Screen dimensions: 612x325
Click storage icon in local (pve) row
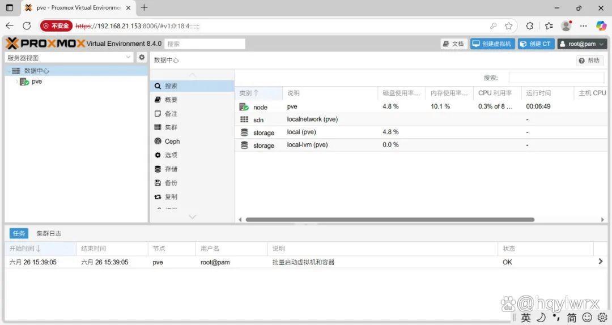pos(244,132)
